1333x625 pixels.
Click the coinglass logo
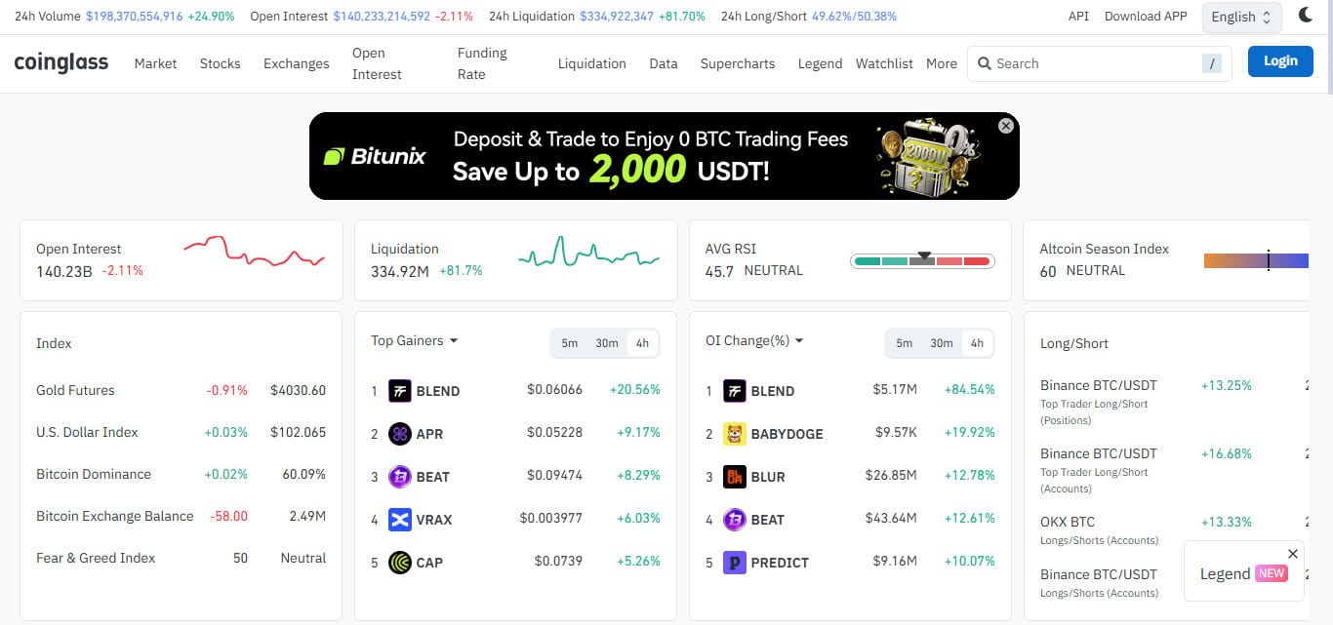[61, 63]
